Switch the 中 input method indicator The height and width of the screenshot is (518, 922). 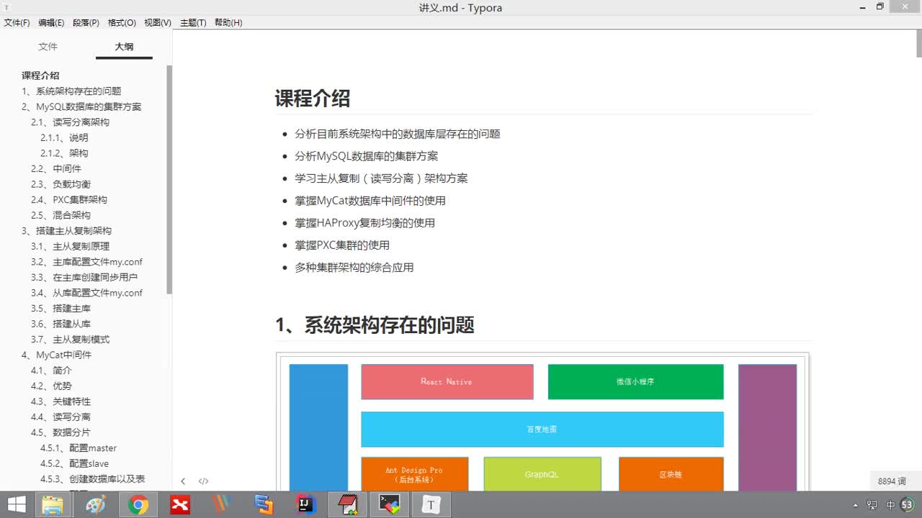point(890,505)
